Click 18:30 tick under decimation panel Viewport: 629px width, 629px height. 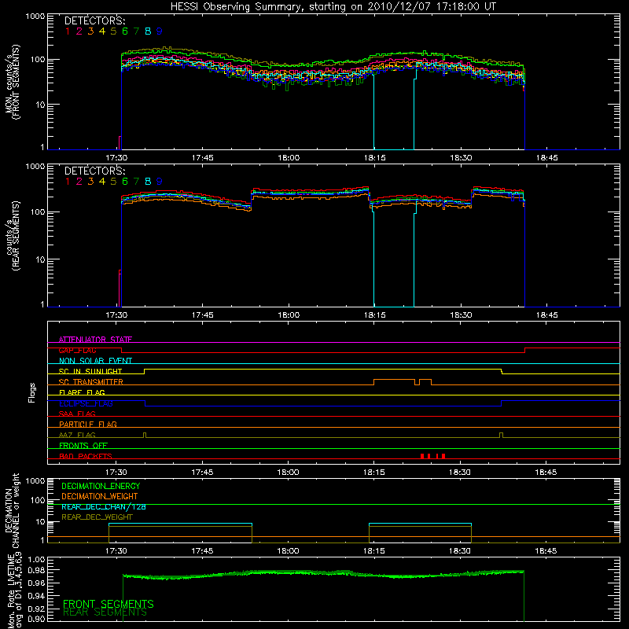pyautogui.click(x=460, y=551)
